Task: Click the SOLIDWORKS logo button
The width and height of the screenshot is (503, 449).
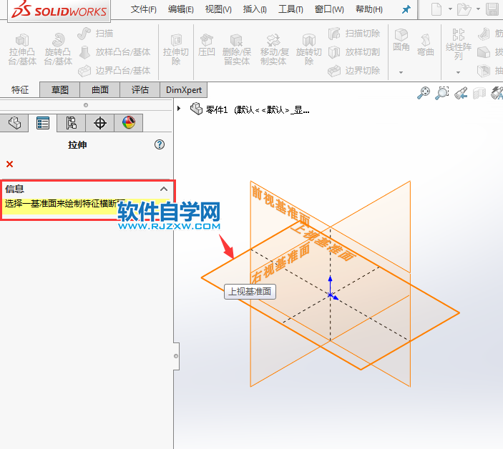Action: coord(59,11)
